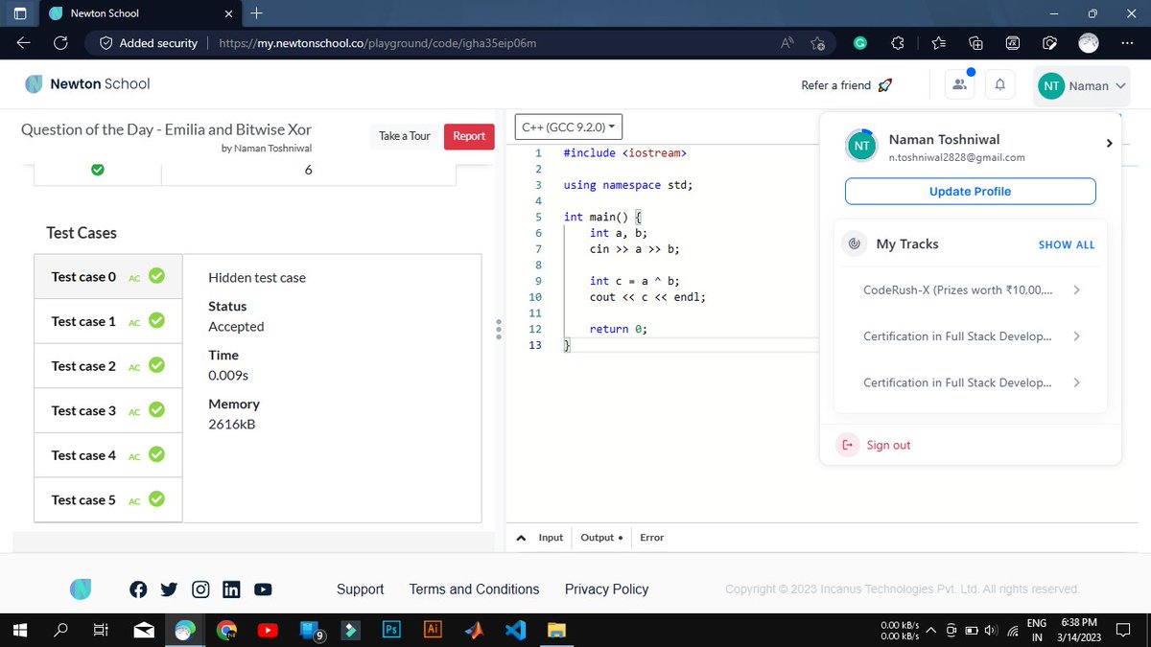
Task: Open the Instagram footer icon
Action: tap(200, 589)
